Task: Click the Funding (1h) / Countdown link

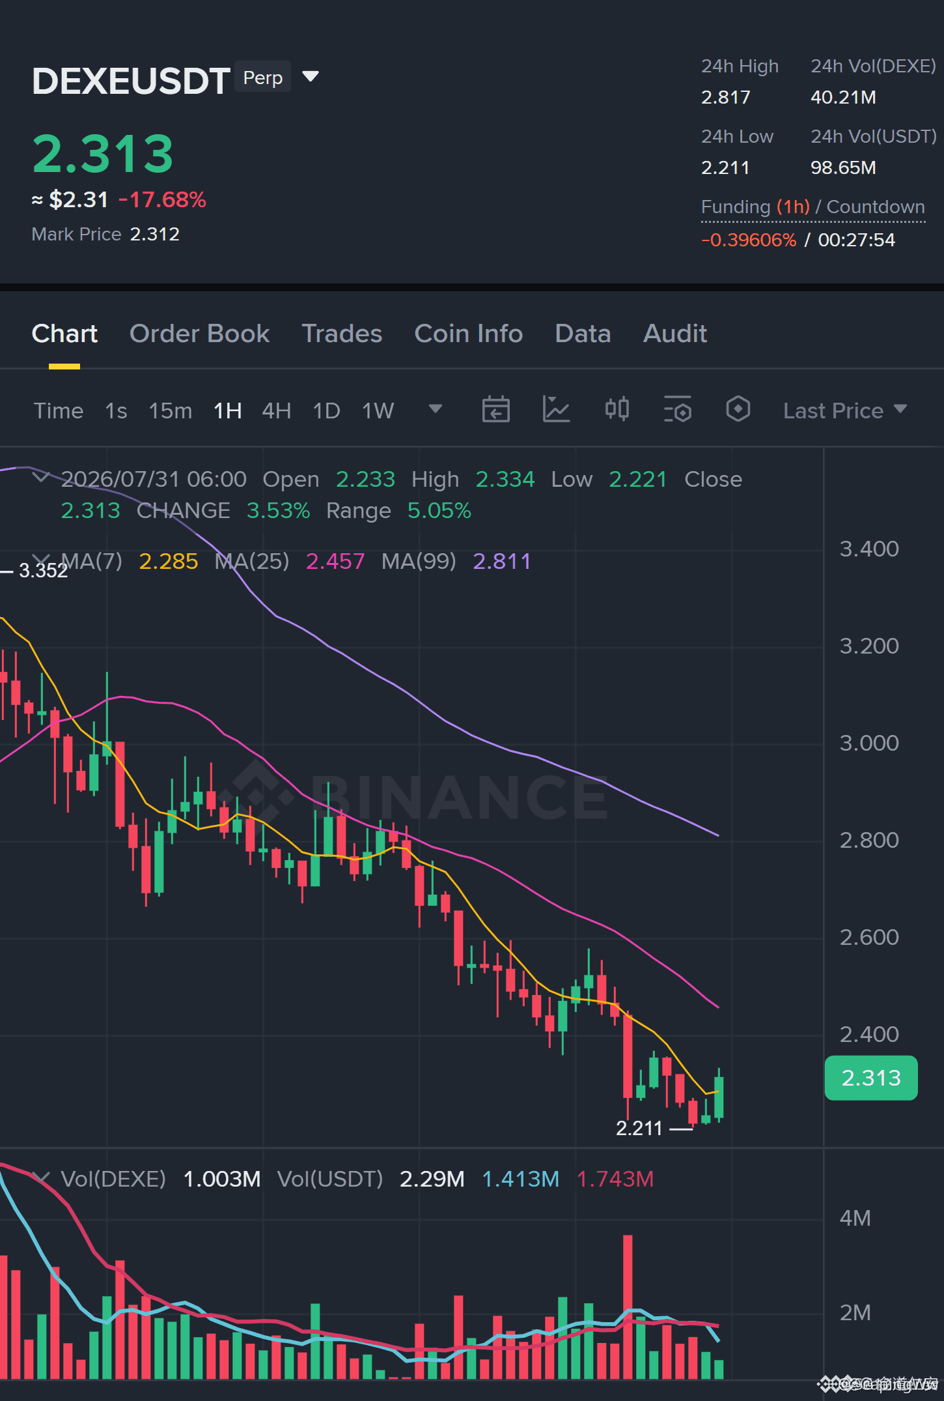Action: [x=812, y=207]
